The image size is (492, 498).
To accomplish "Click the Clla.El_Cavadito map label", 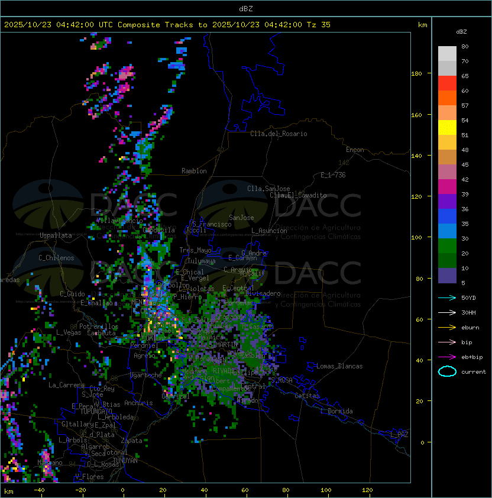I will click(x=298, y=195).
